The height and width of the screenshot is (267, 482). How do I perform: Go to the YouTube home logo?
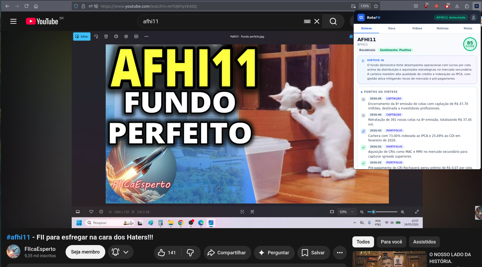(x=42, y=21)
